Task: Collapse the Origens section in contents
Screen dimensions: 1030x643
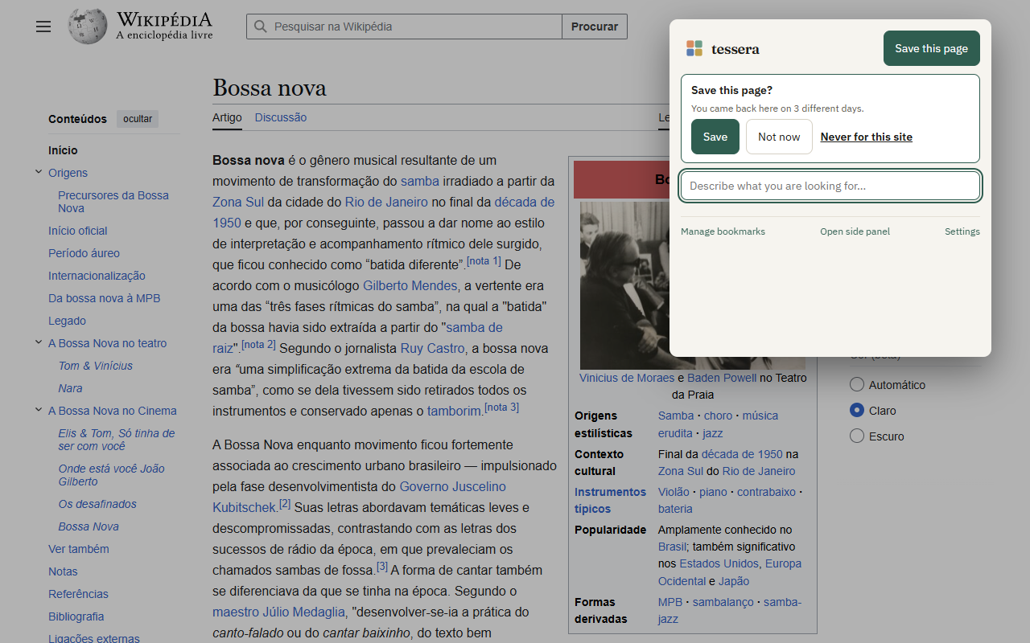Action: pos(39,172)
